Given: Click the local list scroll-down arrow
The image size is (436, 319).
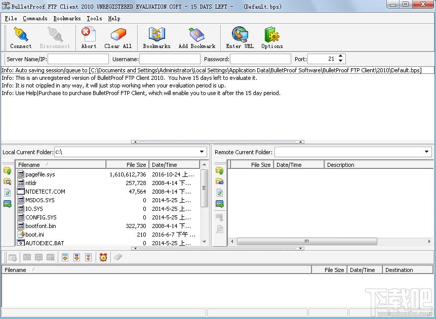Looking at the screenshot, I should [205, 242].
